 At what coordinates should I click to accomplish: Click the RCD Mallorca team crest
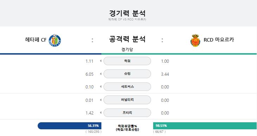(195, 41)
